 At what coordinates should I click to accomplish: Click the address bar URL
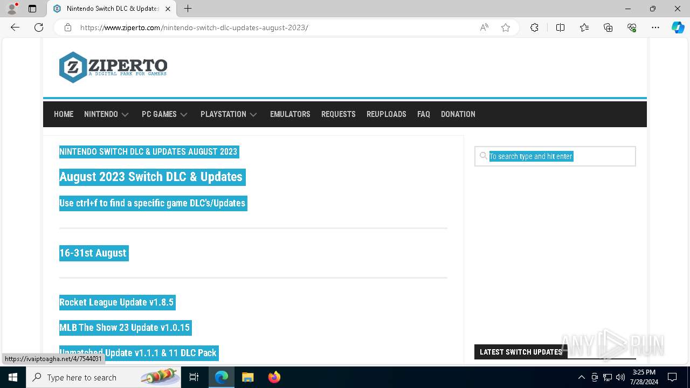tap(194, 27)
